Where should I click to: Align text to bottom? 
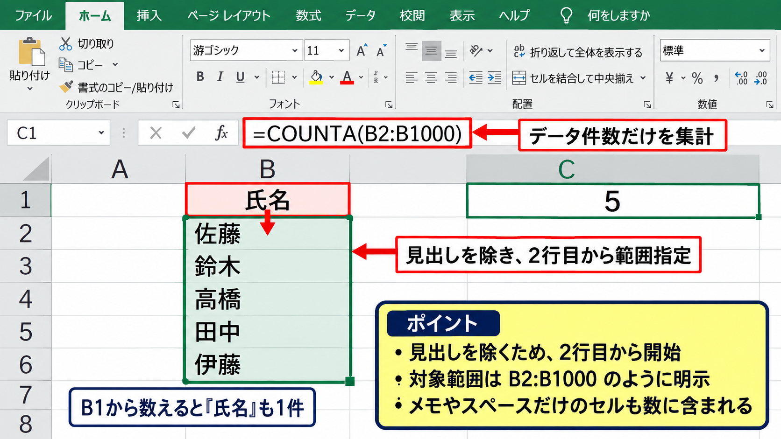coord(451,54)
